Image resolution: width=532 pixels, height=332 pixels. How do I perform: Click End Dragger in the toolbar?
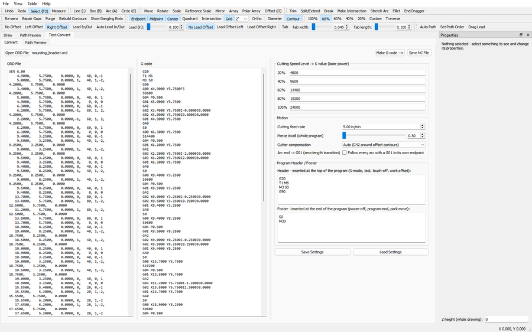point(414,11)
